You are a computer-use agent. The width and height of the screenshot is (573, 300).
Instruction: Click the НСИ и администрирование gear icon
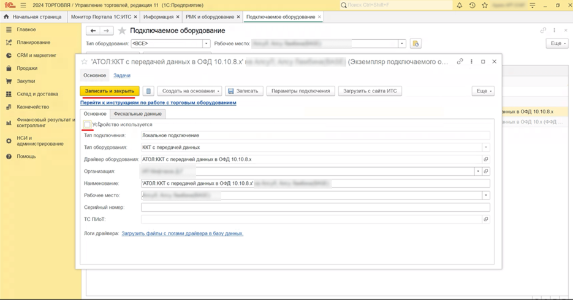click(9, 141)
